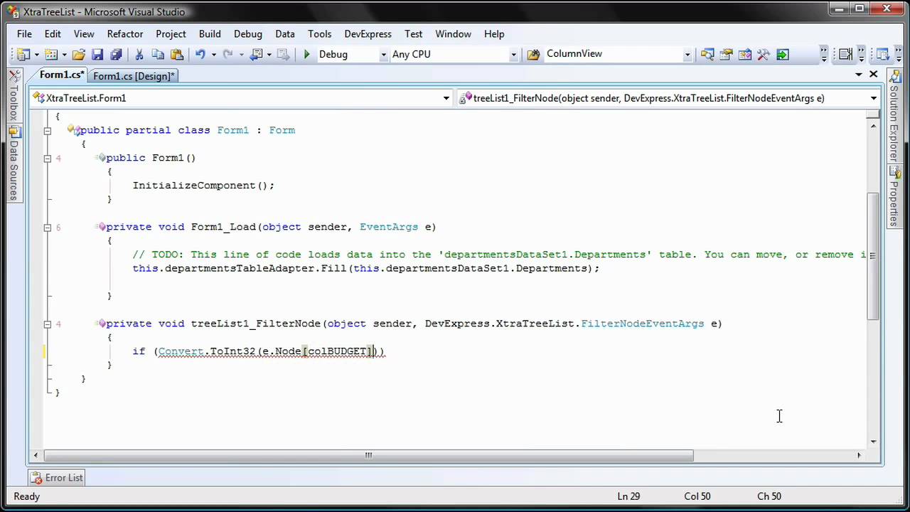Click the last toolbar icon with blue arrow
The width and height of the screenshot is (910, 512).
click(882, 54)
